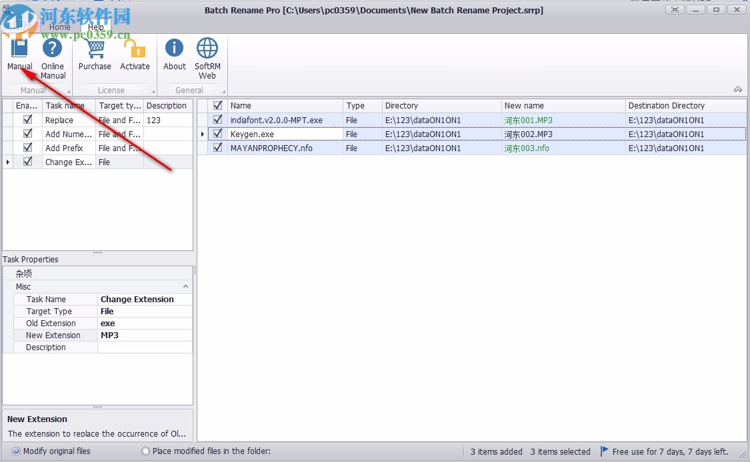Collapse the ribbon with the chevron
This screenshot has height=462, width=750.
[x=738, y=90]
